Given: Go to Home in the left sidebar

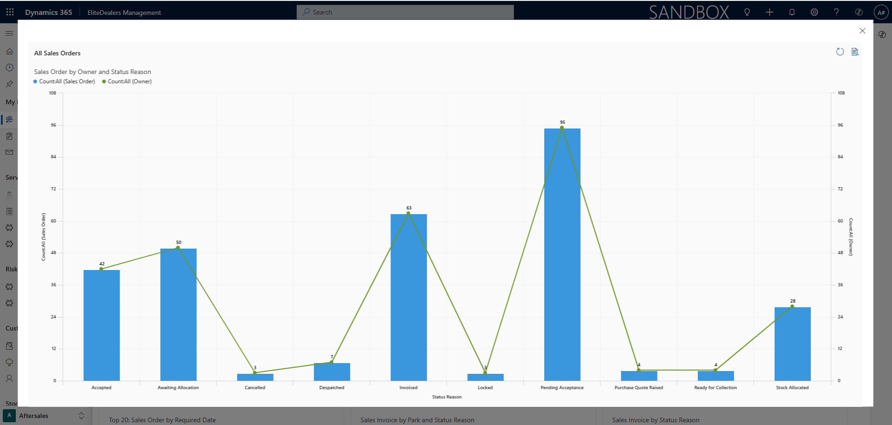Looking at the screenshot, I should pyautogui.click(x=9, y=52).
